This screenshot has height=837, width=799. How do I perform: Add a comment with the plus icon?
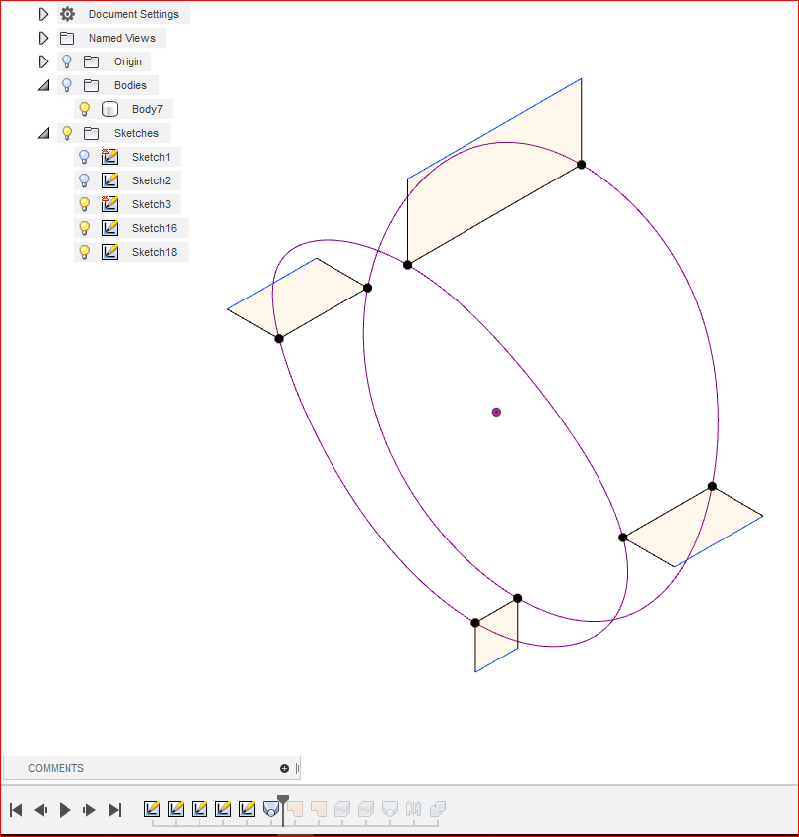(x=284, y=768)
